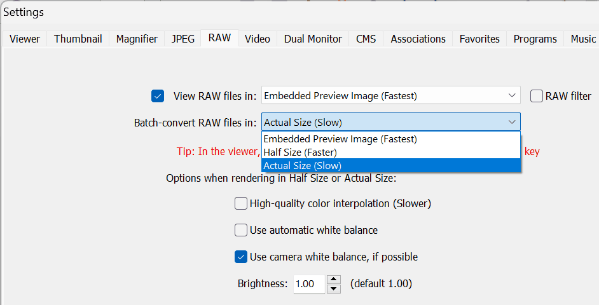Switch to the JPEG tab
Screen dimensions: 599x305
coord(183,39)
